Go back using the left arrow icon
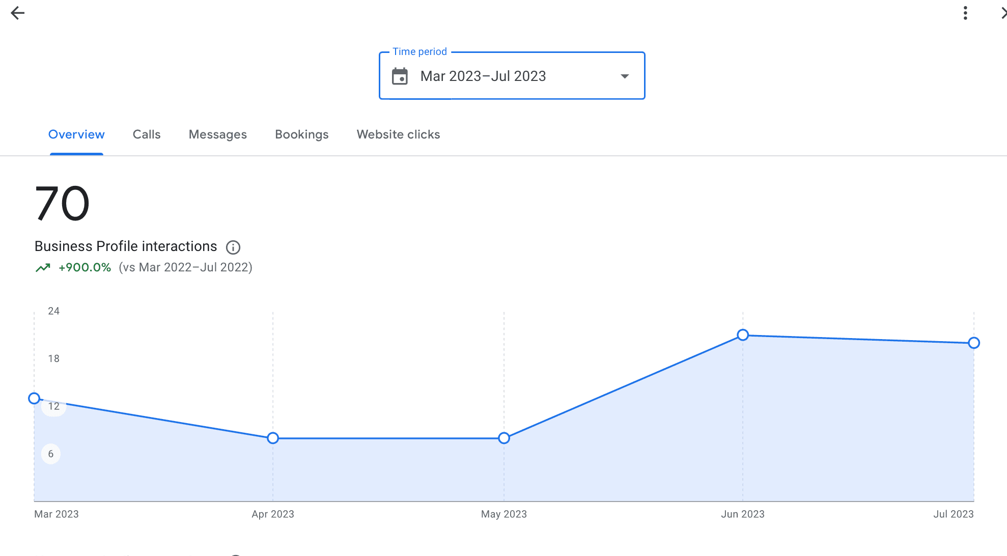1007x556 pixels. coord(18,13)
